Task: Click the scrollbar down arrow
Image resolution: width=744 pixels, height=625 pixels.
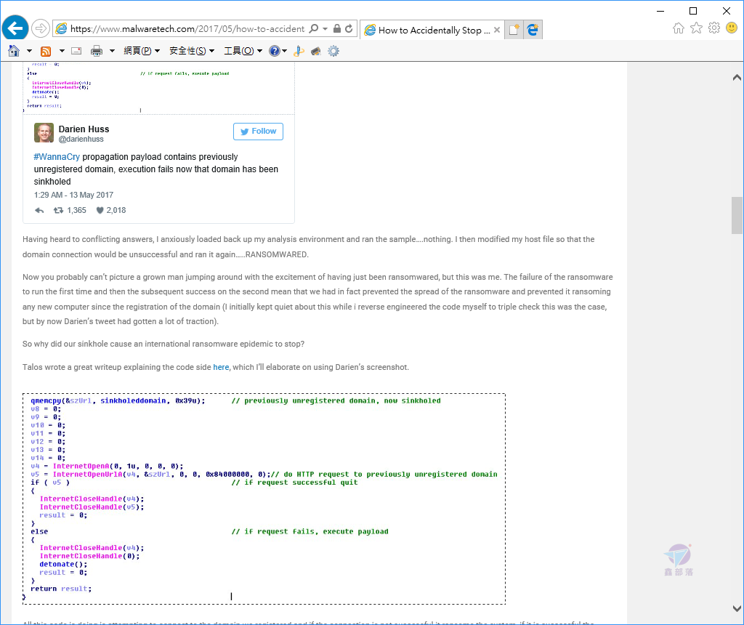Action: point(737,608)
